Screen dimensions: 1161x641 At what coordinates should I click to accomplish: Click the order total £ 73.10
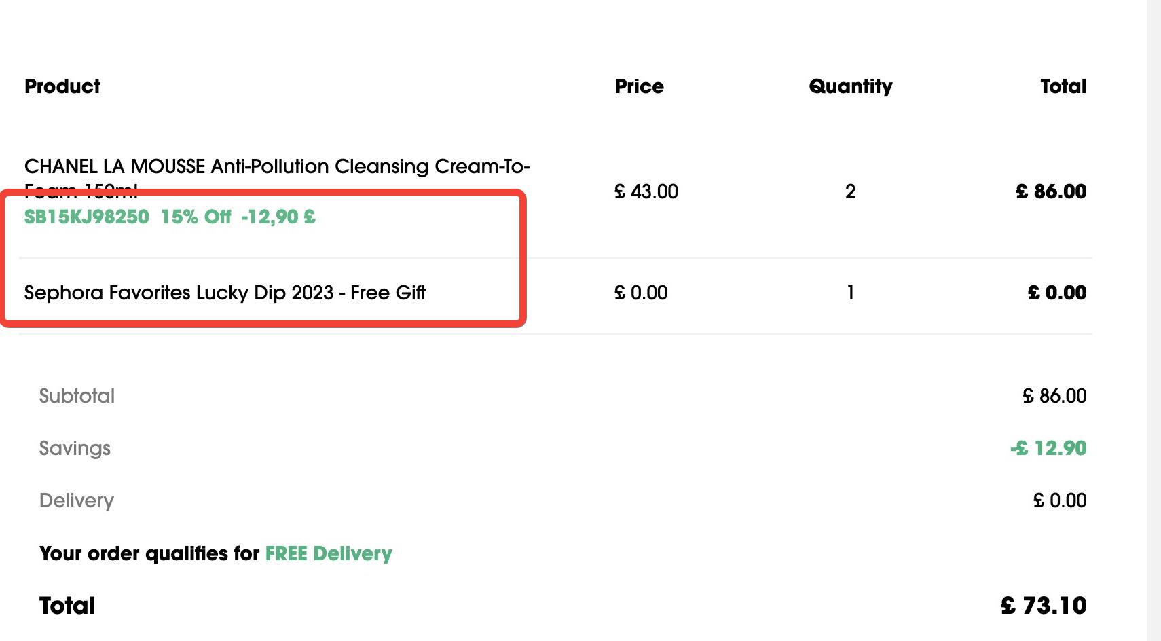coord(1044,606)
